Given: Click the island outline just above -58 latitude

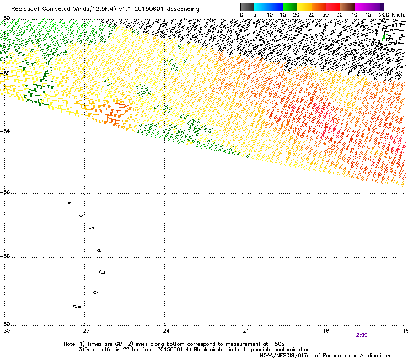Looking at the screenshot, I should [99, 251].
